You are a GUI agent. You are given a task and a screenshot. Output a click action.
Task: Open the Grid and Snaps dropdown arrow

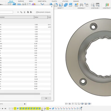coord(87,104)
